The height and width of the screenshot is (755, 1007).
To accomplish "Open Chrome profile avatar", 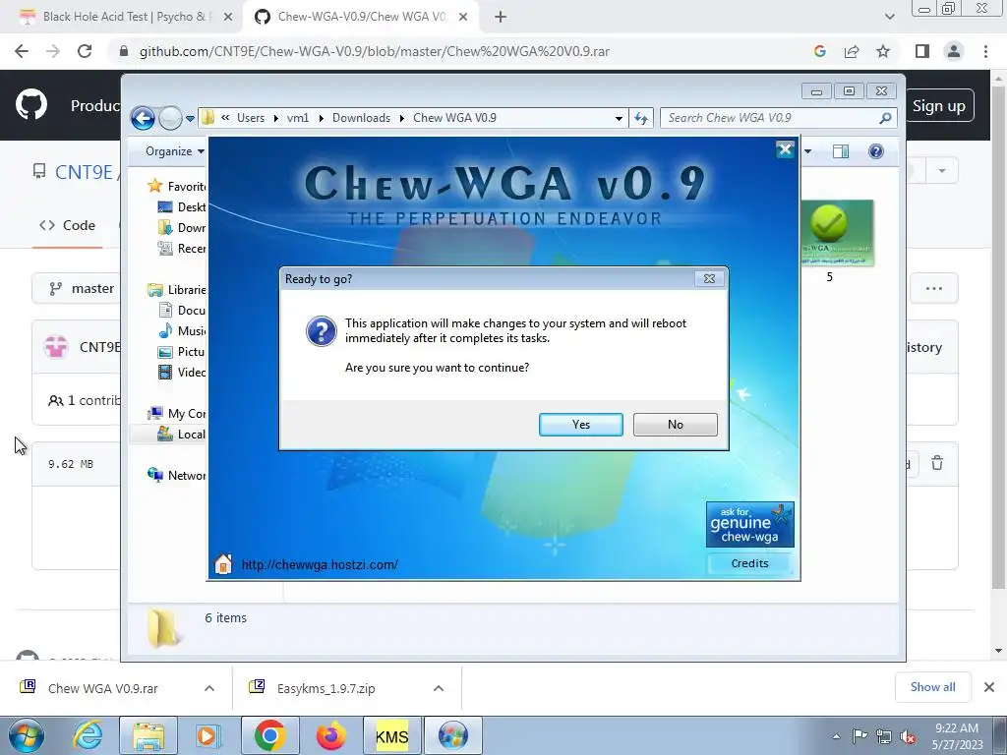I will (x=954, y=51).
